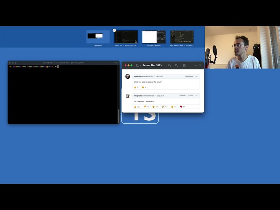280x210 pixels.
Task: Click the comment text "No. I decided I don't care."
Action: [144, 101]
